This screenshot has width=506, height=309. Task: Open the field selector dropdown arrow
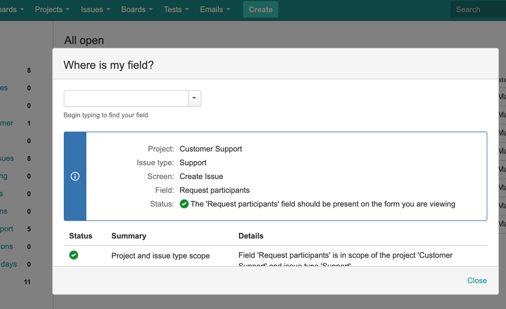point(194,98)
